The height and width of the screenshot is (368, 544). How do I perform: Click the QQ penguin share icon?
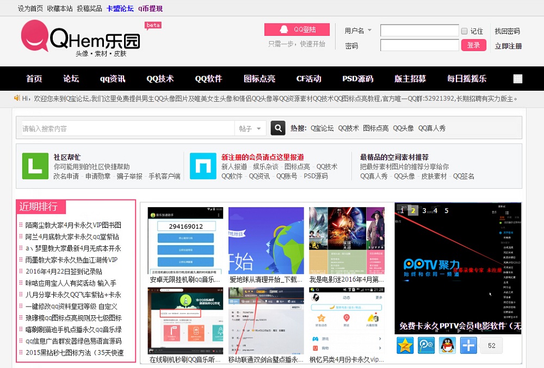point(447,346)
